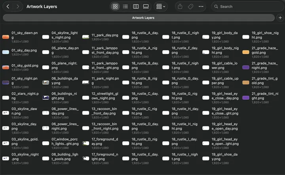The height and width of the screenshot is (175, 285).
Task: Select 03_skyline_gold.png file icon
Action: point(6,143)
